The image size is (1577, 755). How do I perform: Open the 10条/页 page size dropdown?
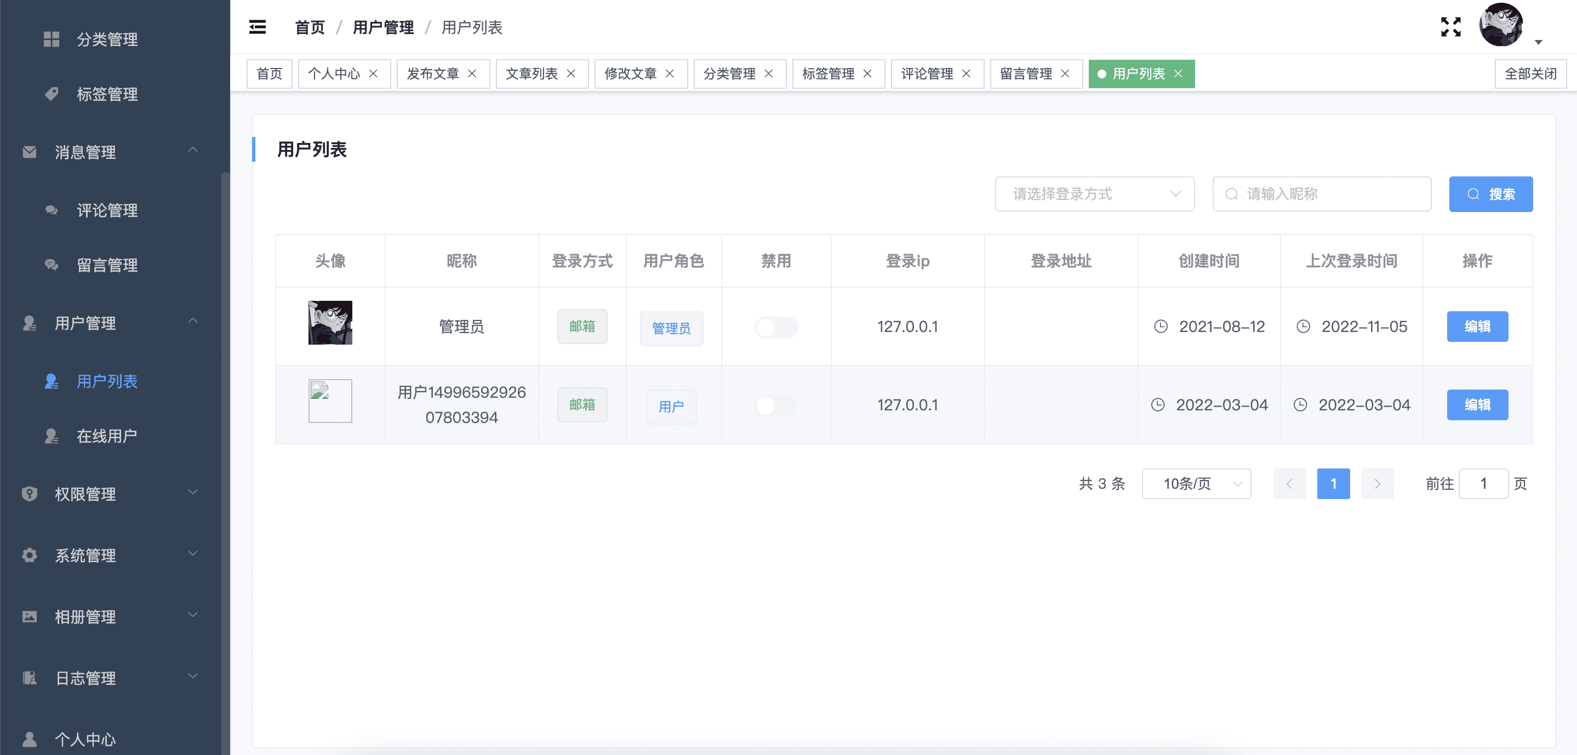[1196, 484]
